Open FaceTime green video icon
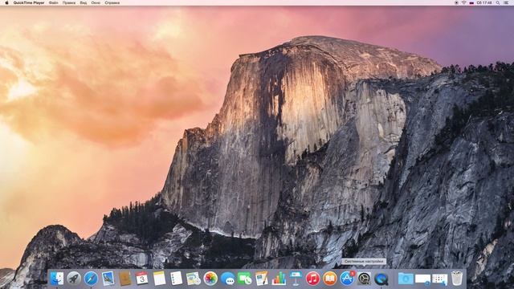The height and width of the screenshot is (289, 514). [244, 279]
